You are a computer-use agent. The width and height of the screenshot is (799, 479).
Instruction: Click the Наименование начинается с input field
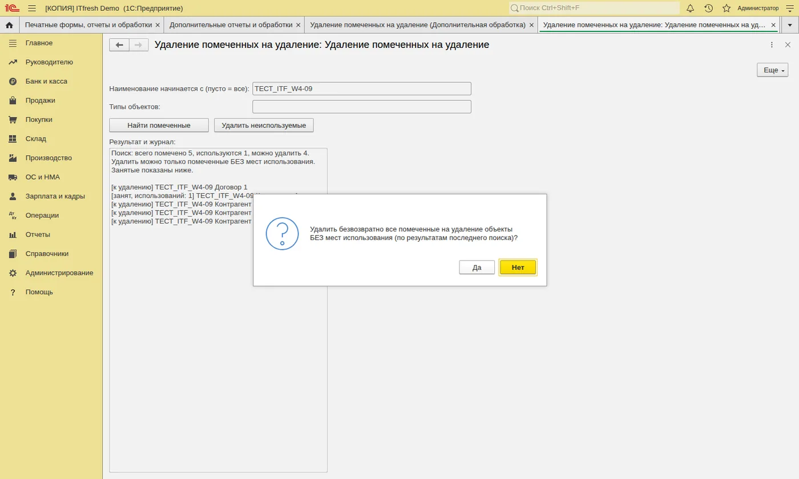362,88
